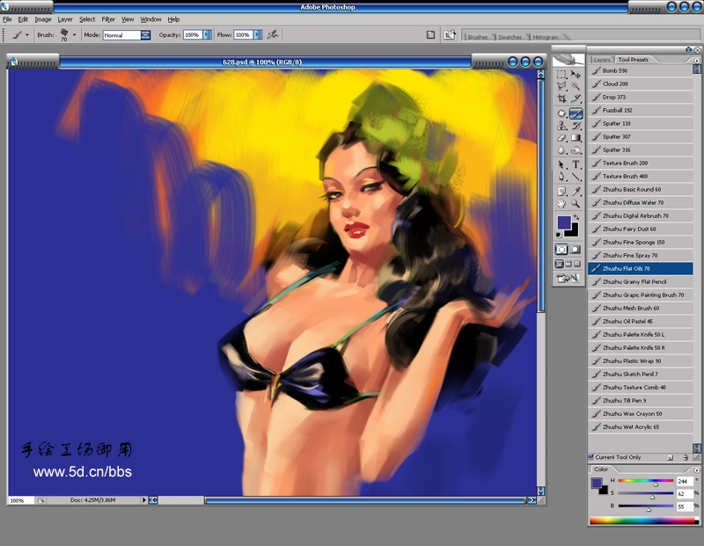This screenshot has height=546, width=704.
Task: Click the Hue slider in Color palette
Action: tap(646, 481)
